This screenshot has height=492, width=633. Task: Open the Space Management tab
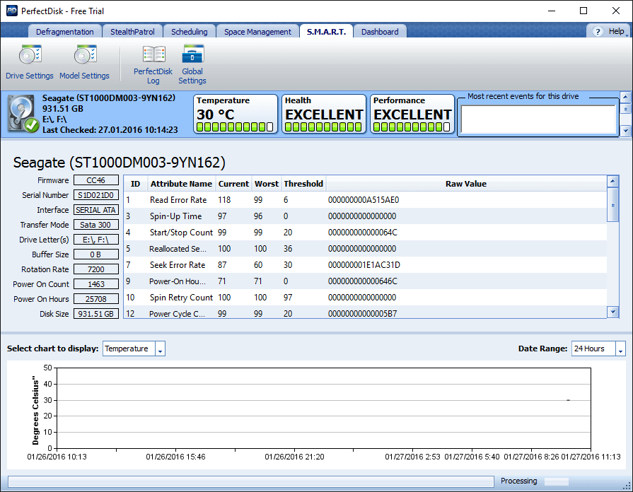(257, 32)
